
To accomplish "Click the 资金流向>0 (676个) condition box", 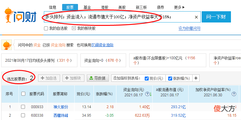I will tap(103, 60).
